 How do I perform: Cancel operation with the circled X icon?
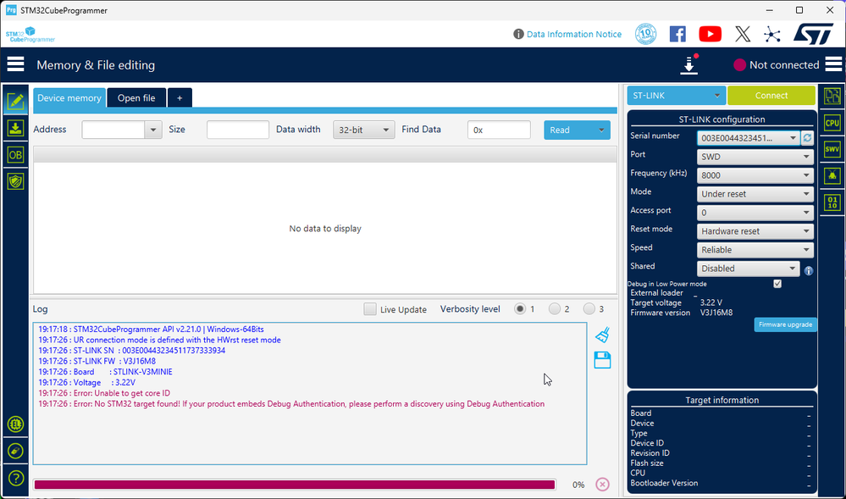click(602, 485)
